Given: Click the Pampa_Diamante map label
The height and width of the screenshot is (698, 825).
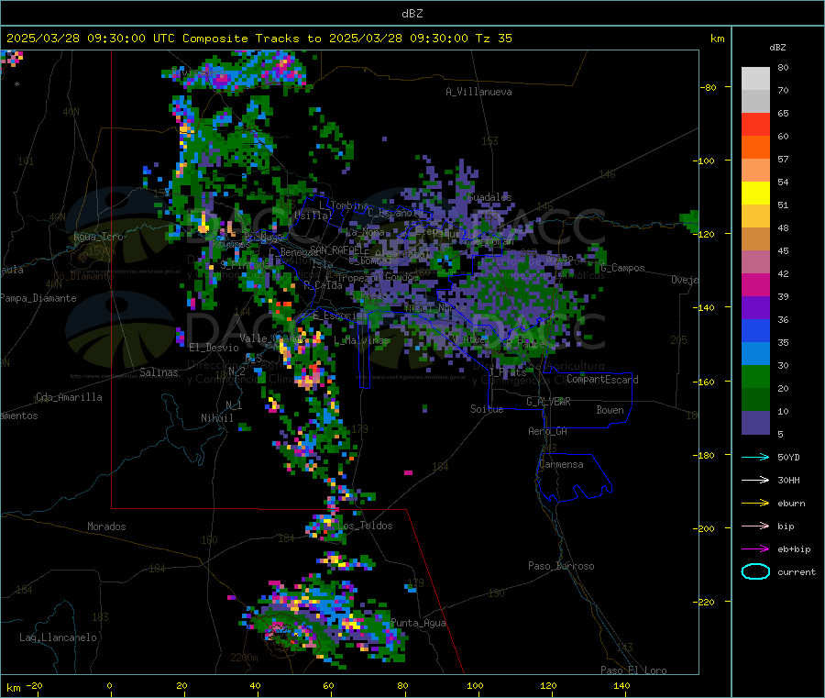Looking at the screenshot, I should pos(38,298).
